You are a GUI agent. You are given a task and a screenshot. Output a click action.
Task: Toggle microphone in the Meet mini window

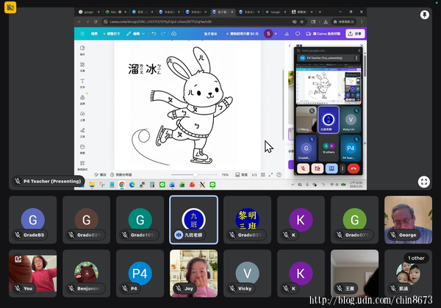point(304,168)
